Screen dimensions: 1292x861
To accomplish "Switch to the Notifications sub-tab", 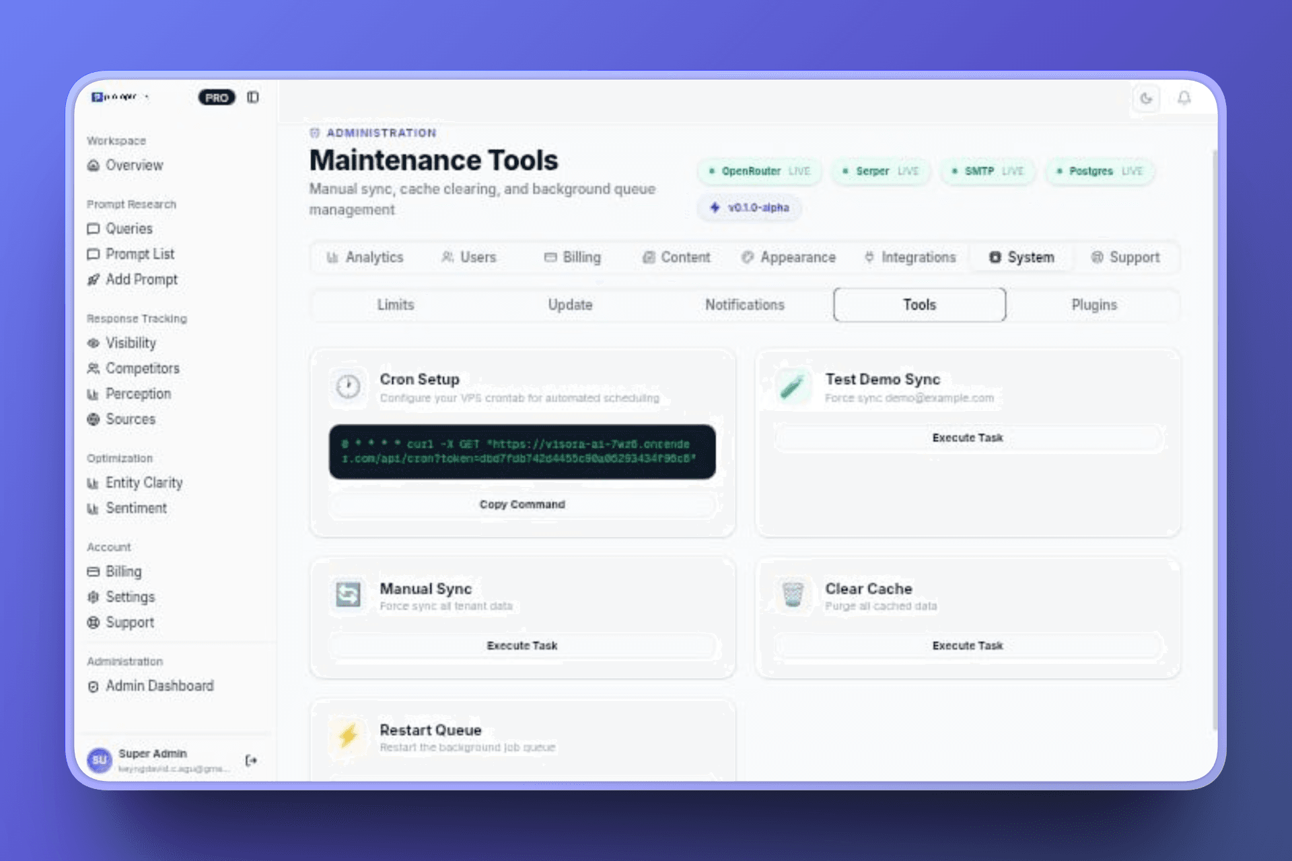I will tap(745, 305).
